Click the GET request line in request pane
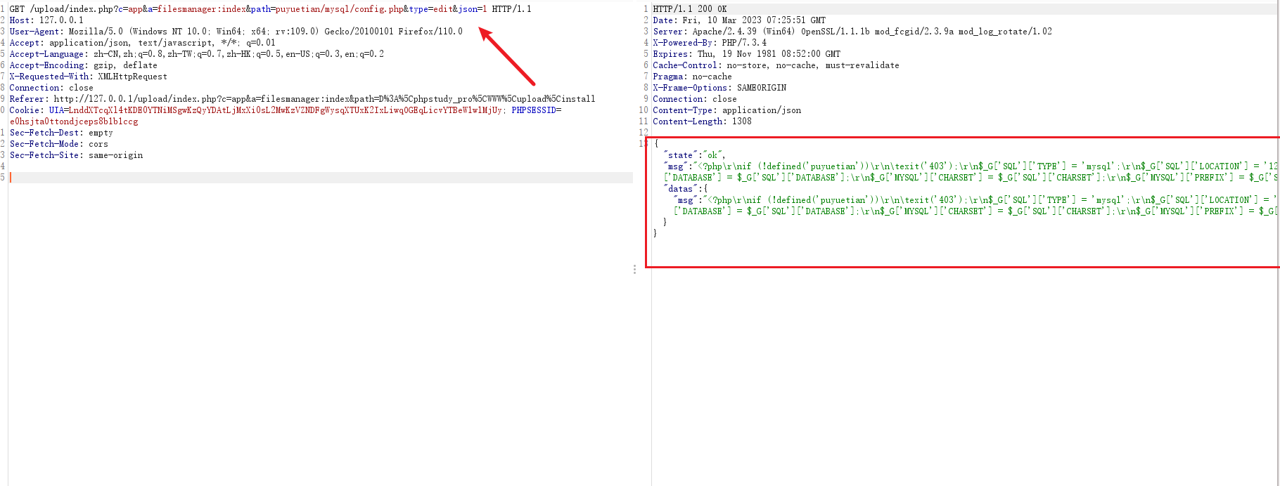The width and height of the screenshot is (1280, 486). click(271, 9)
